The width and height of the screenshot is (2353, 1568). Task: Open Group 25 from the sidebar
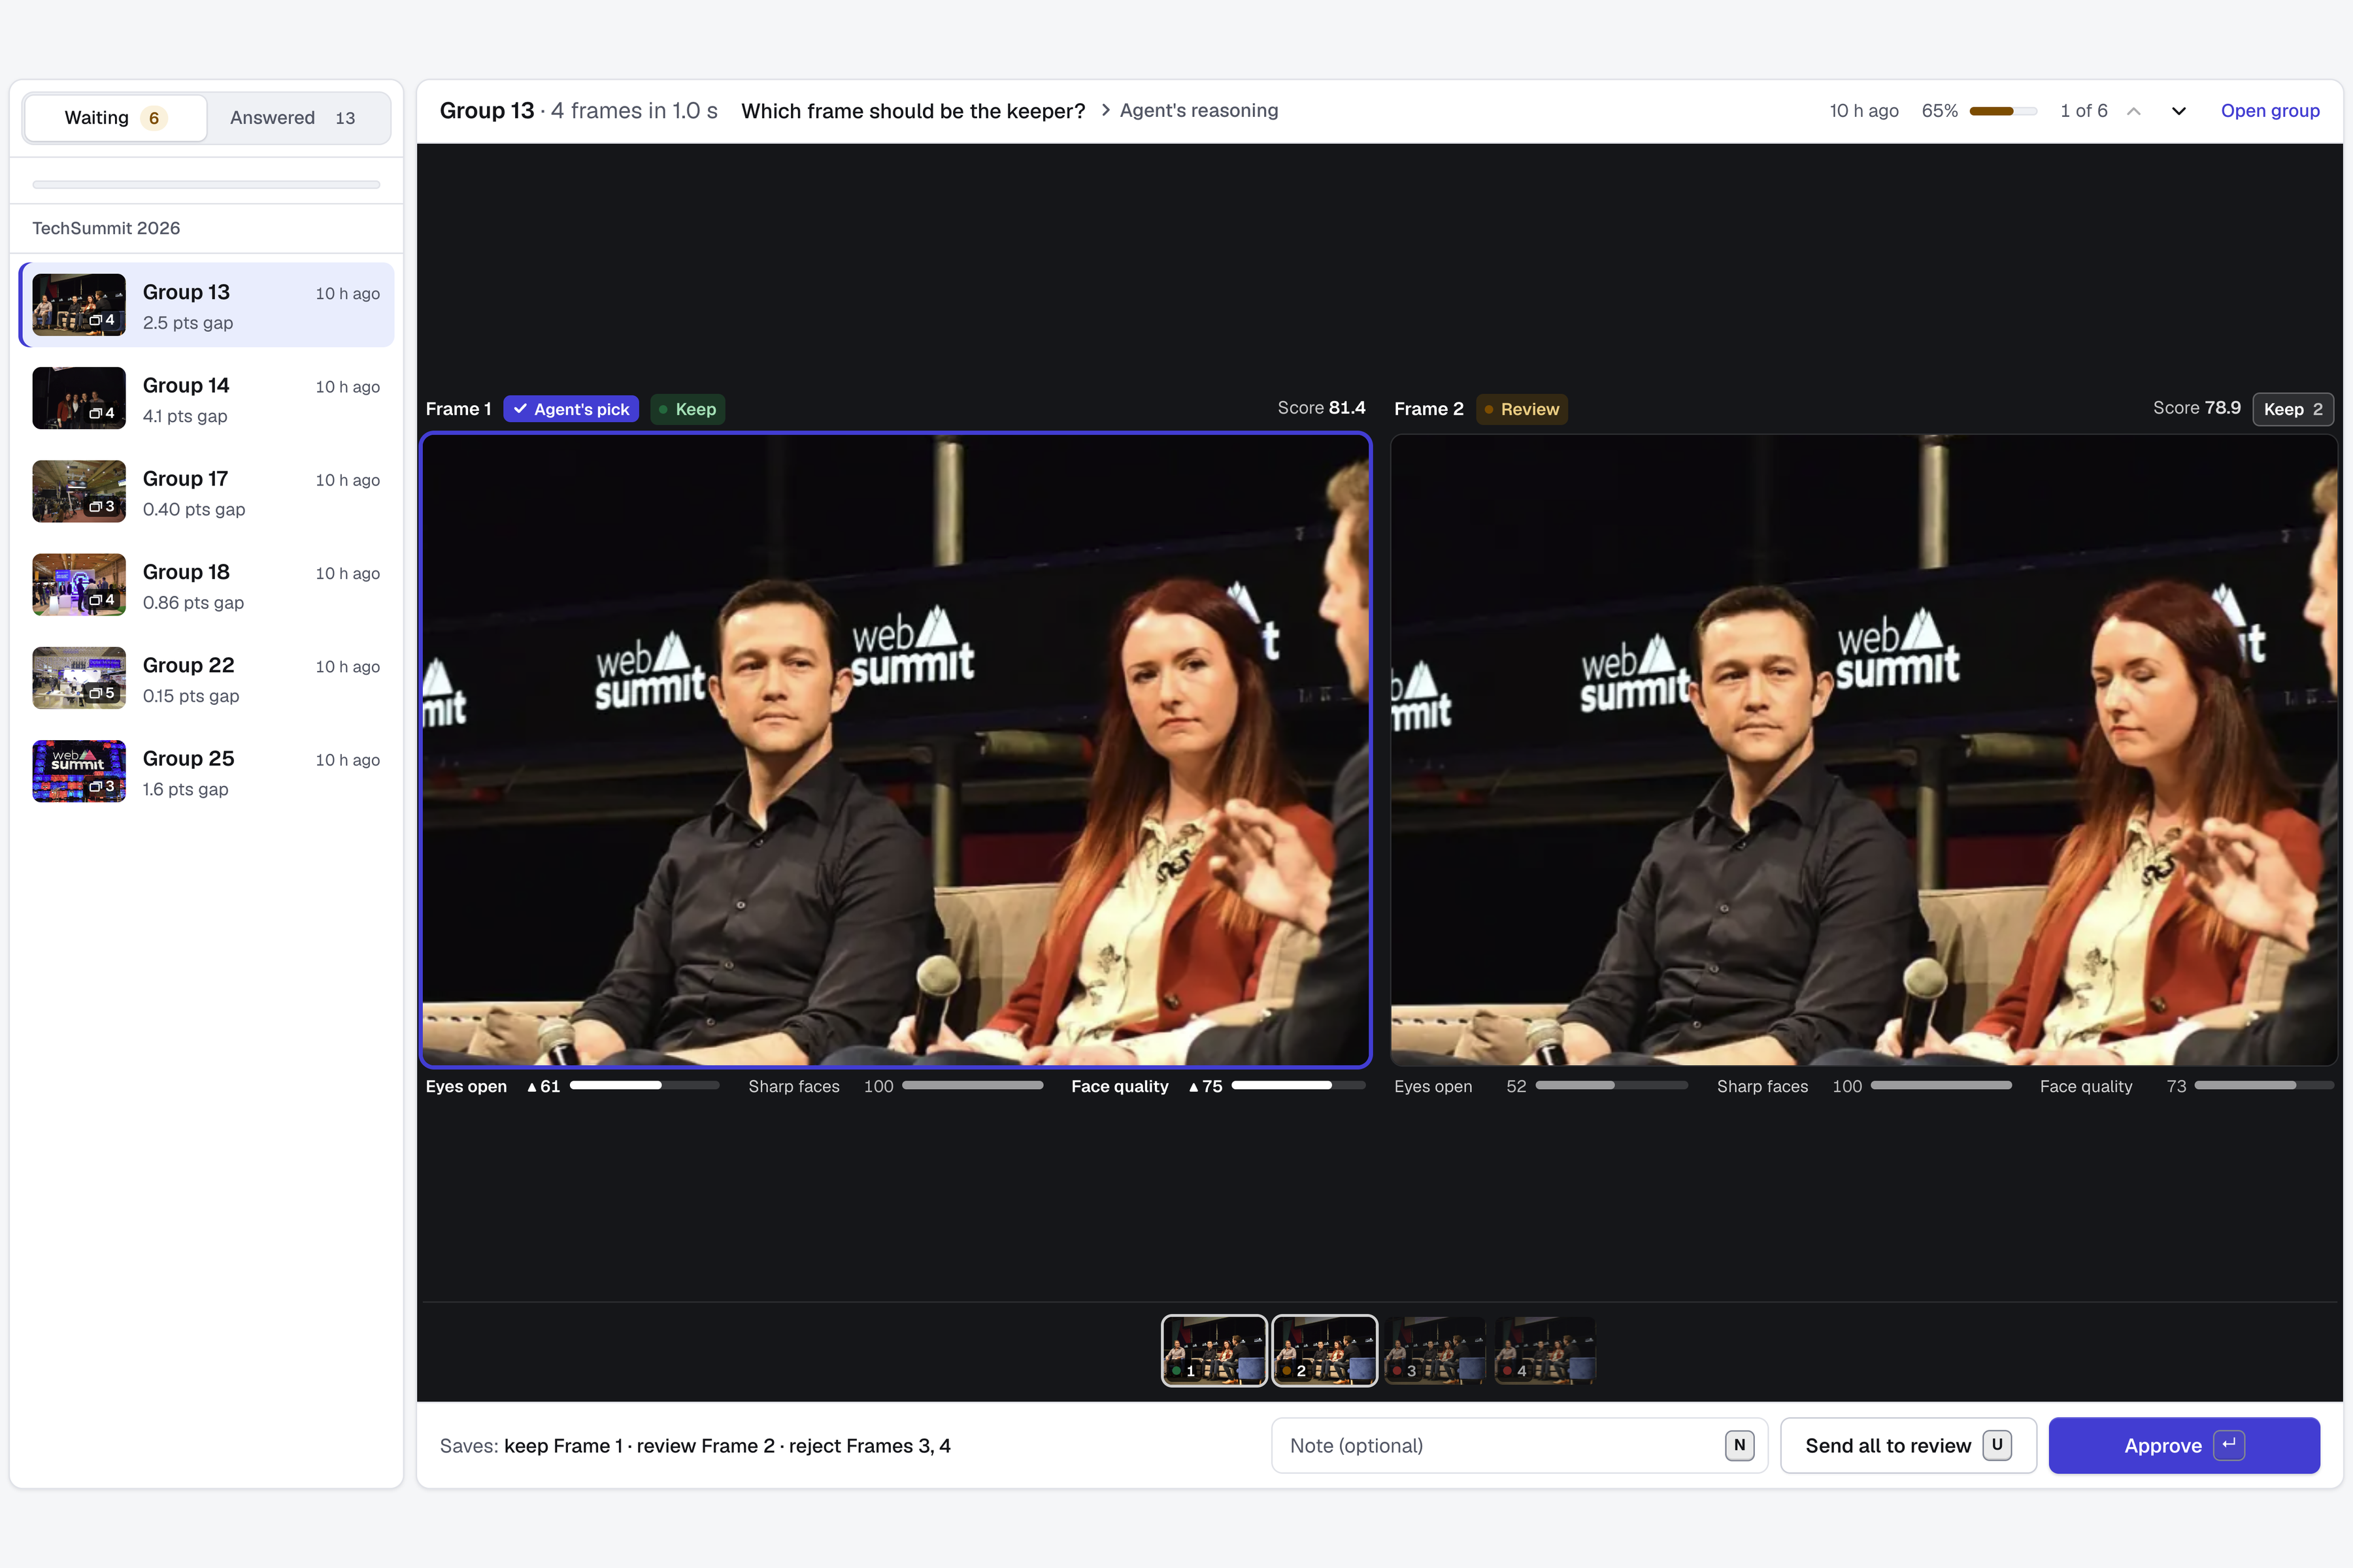pos(207,771)
